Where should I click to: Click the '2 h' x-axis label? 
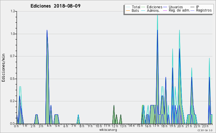tap(33, 126)
